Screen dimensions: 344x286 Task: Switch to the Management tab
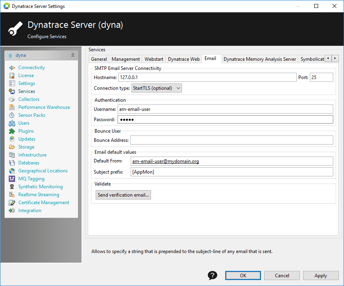[126, 59]
